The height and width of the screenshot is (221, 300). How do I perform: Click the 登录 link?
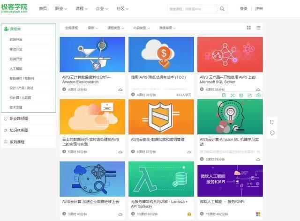(244, 8)
